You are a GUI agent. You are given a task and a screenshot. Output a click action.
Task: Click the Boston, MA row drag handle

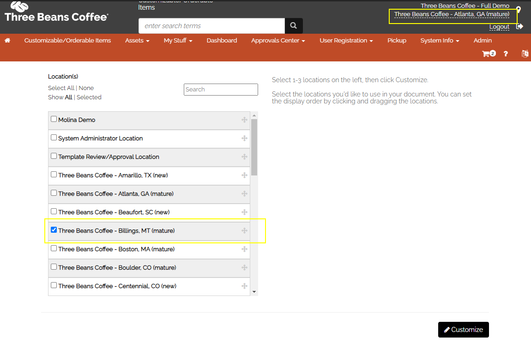(245, 249)
